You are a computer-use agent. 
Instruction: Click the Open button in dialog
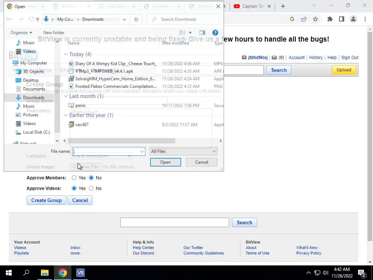165,162
